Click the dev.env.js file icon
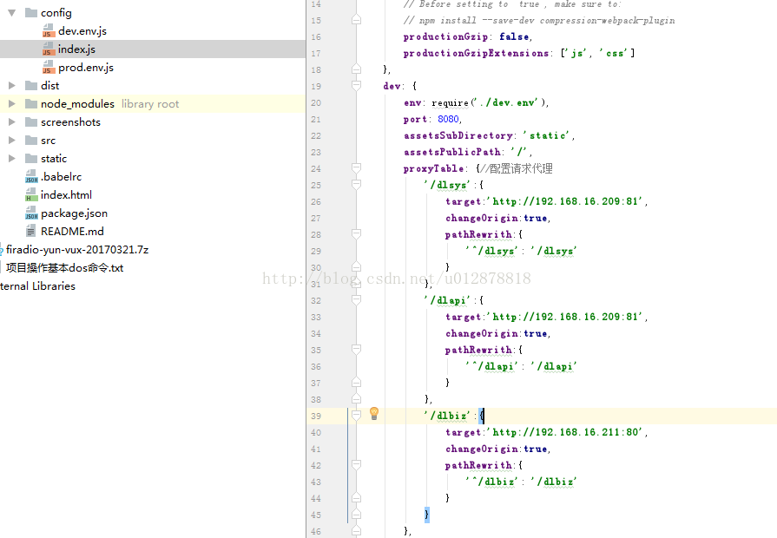777x538 pixels. (x=48, y=31)
